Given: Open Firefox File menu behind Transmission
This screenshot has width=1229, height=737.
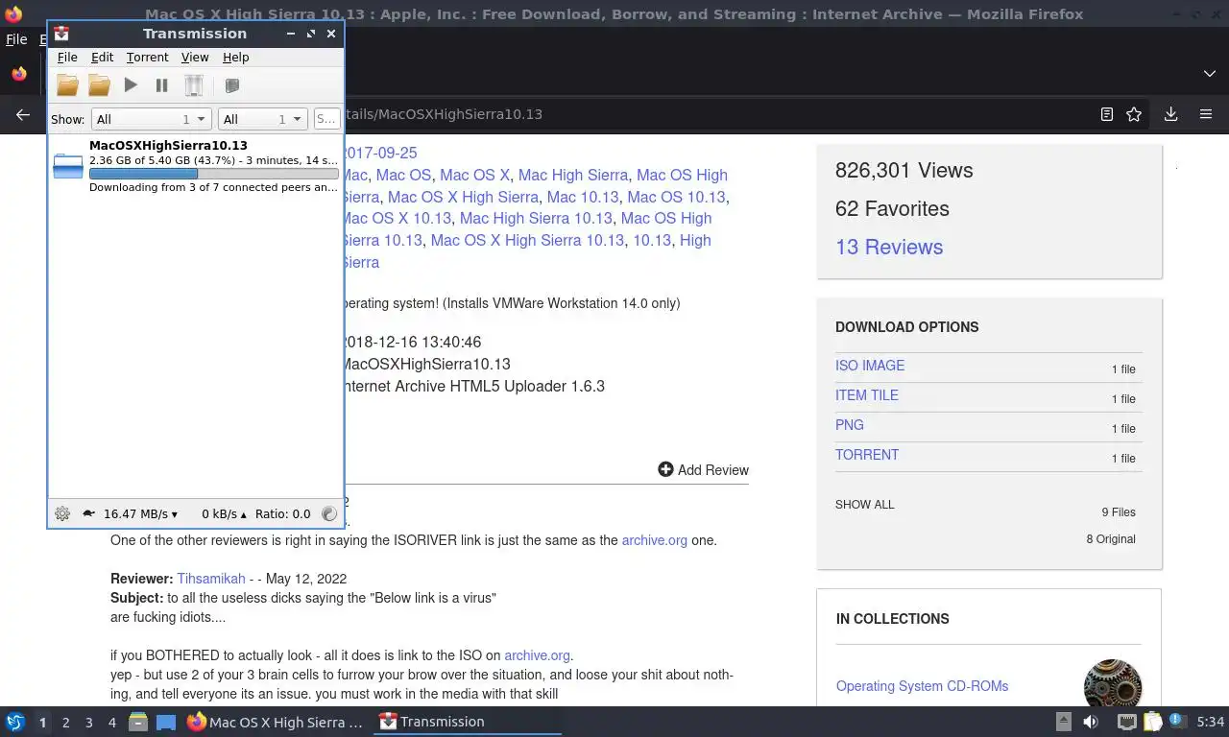Looking at the screenshot, I should (16, 39).
